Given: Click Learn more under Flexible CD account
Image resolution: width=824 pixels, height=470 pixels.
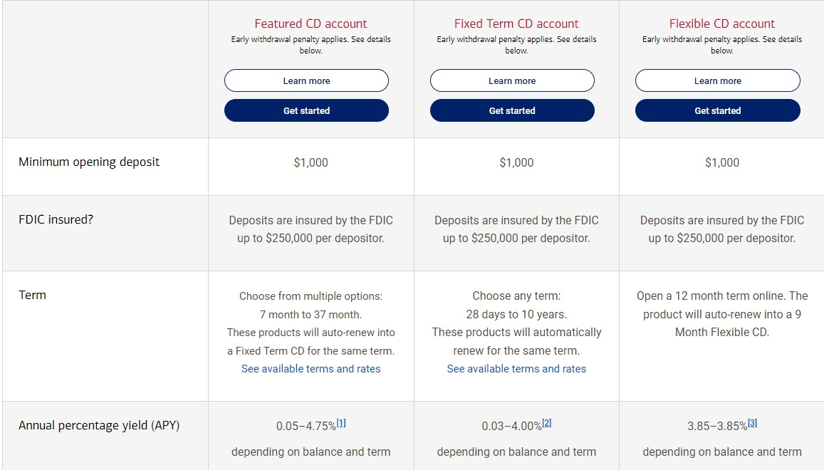Looking at the screenshot, I should 717,80.
